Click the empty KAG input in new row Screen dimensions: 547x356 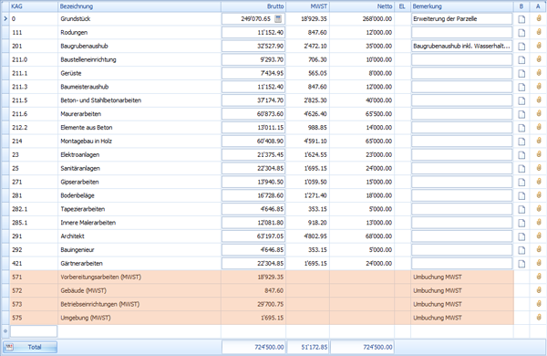[x=34, y=331]
